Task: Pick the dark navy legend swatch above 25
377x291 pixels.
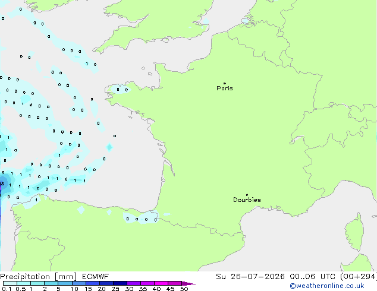Action: tap(120, 283)
